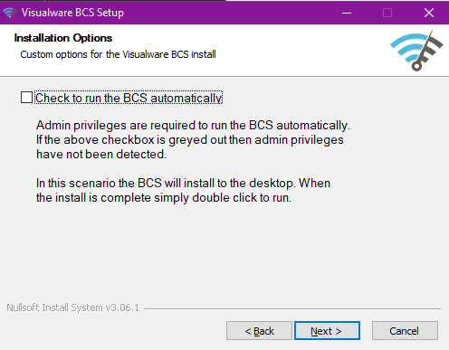The image size is (449, 350).
Task: Click the 'Admin privileges are required' text line
Action: pos(193,125)
